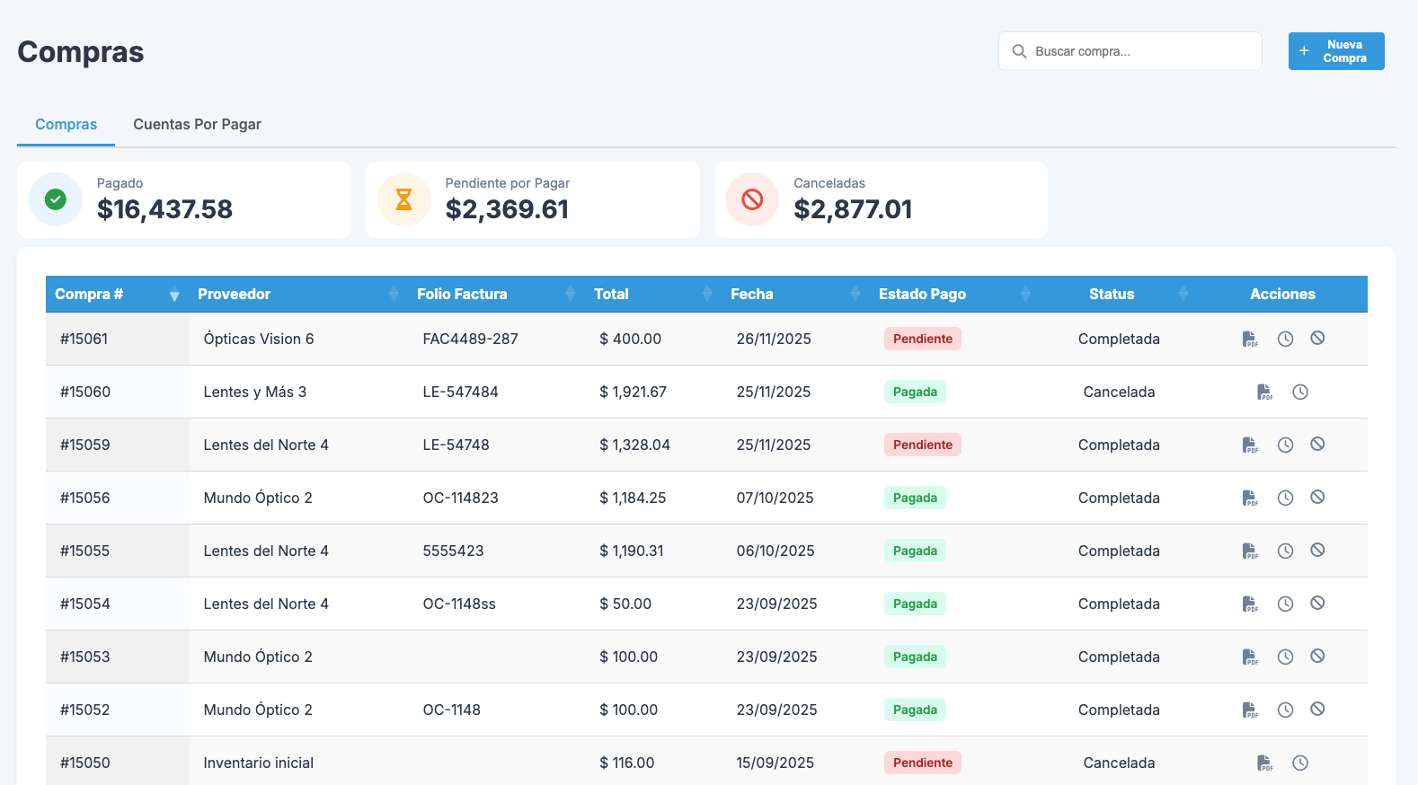Export purchase #15053 as PDF

(x=1250, y=657)
